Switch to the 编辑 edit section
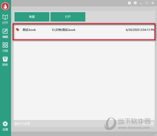This screenshot has height=136, width=157. pos(5,33)
